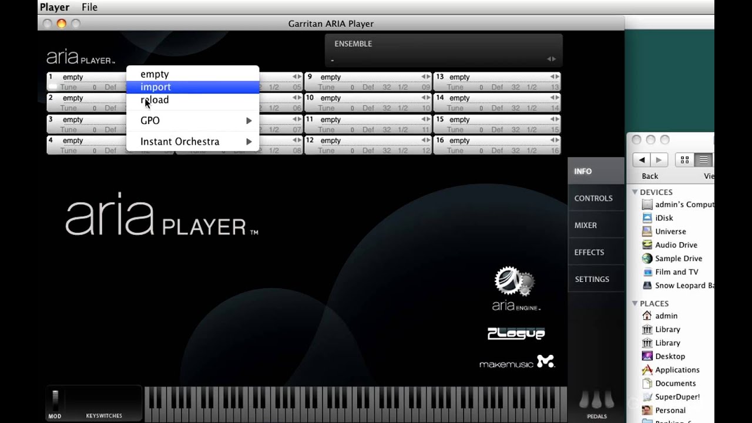Switch to the EFFECTS tab
The image size is (752, 423).
(x=596, y=252)
